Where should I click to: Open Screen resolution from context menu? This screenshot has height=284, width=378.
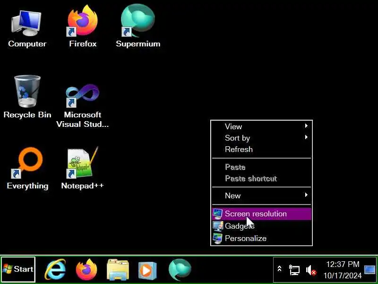click(262, 214)
